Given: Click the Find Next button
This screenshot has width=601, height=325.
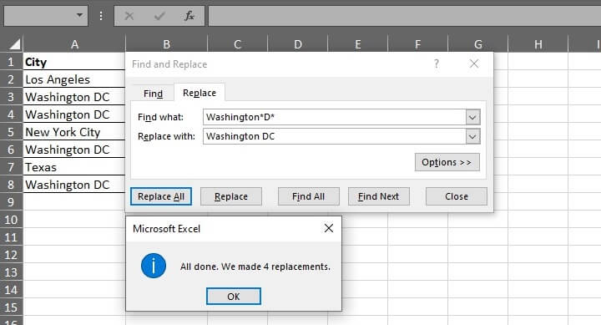Looking at the screenshot, I should coord(379,196).
